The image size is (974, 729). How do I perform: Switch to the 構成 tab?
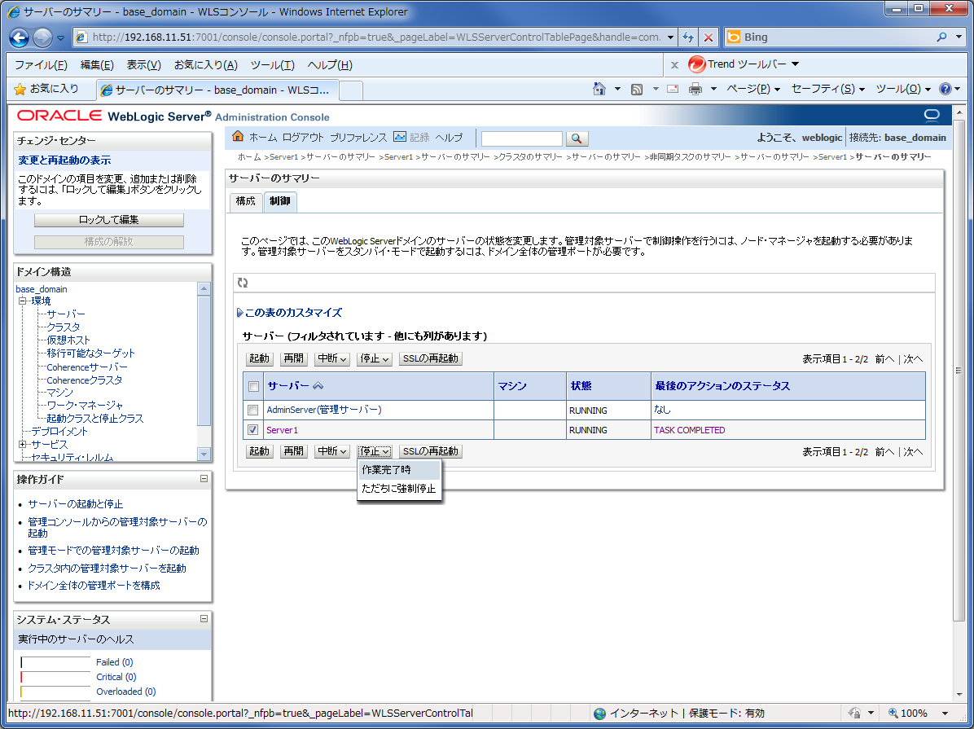[245, 201]
